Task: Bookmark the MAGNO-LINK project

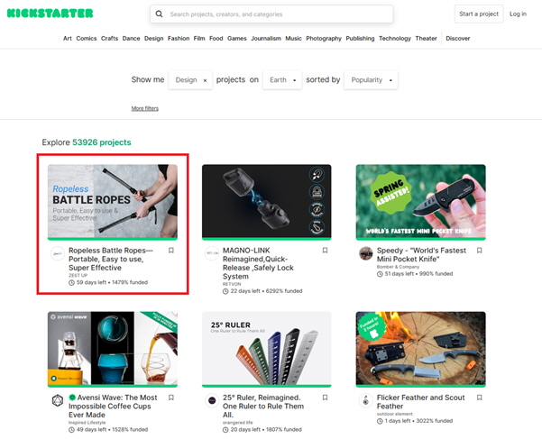Action: (325, 251)
